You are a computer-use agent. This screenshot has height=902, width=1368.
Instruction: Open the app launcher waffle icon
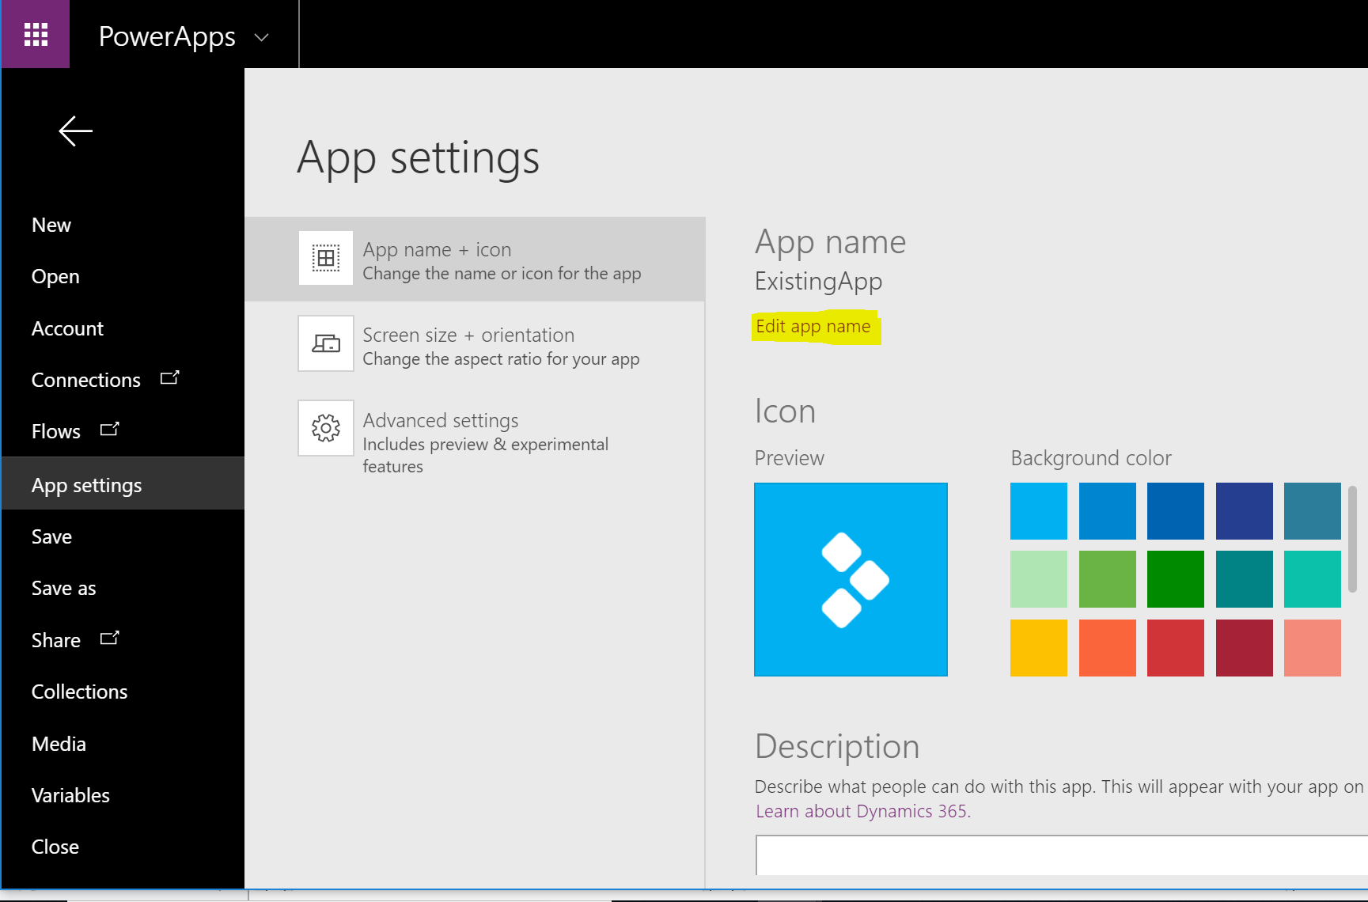[36, 35]
